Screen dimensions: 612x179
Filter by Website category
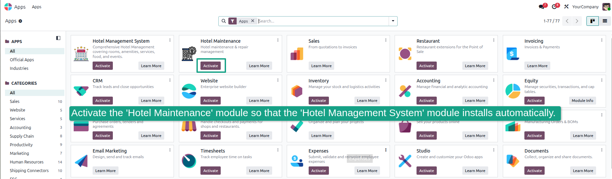point(35,110)
